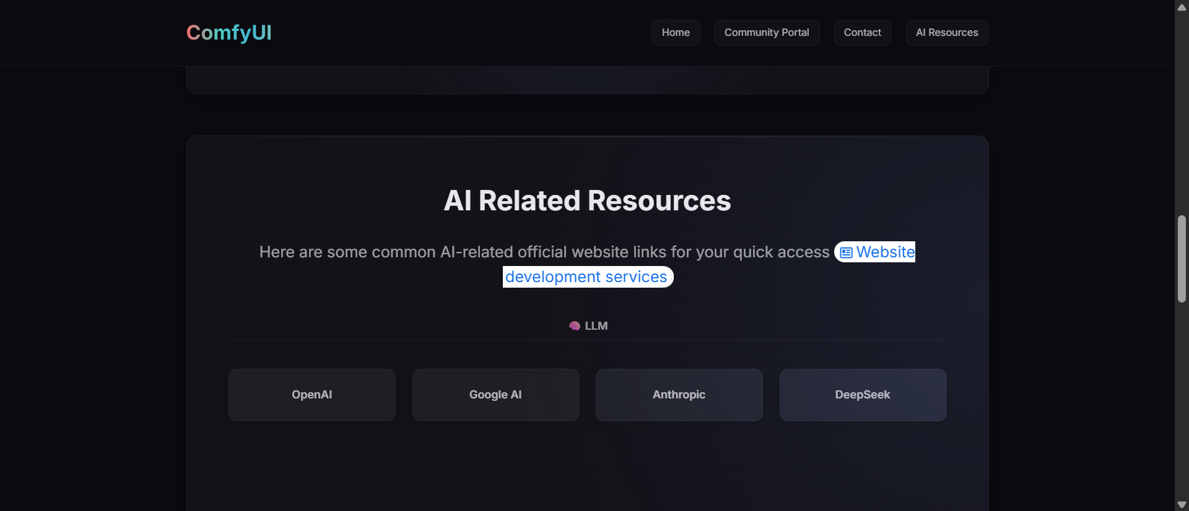Click the LLM section label
Viewport: 1189px width, 511px height.
click(x=596, y=326)
